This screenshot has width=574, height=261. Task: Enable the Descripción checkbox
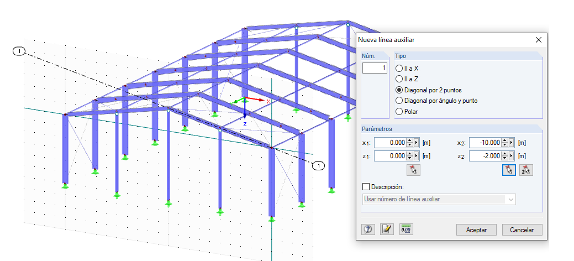click(x=366, y=187)
